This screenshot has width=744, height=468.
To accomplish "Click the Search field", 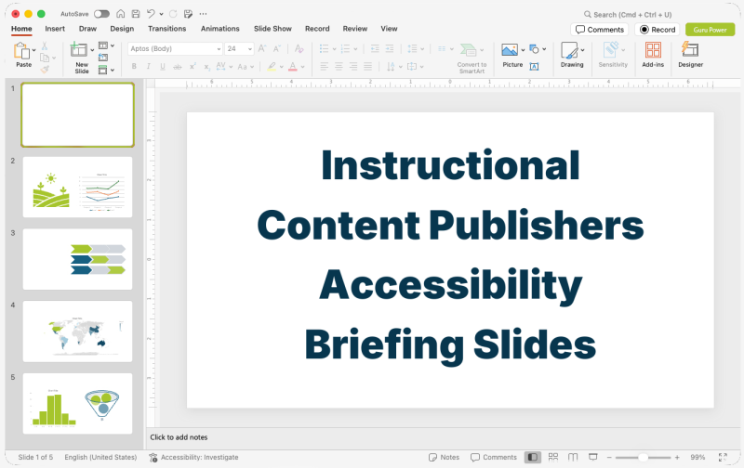I will [x=627, y=15].
